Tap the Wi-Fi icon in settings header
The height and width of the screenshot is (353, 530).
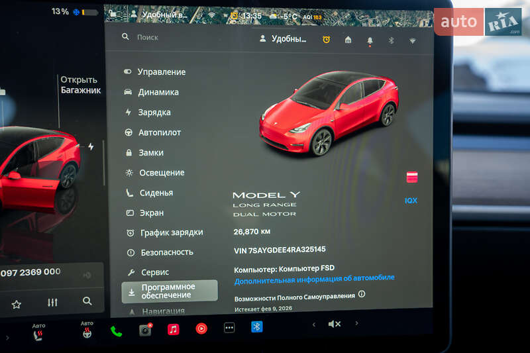412,41
